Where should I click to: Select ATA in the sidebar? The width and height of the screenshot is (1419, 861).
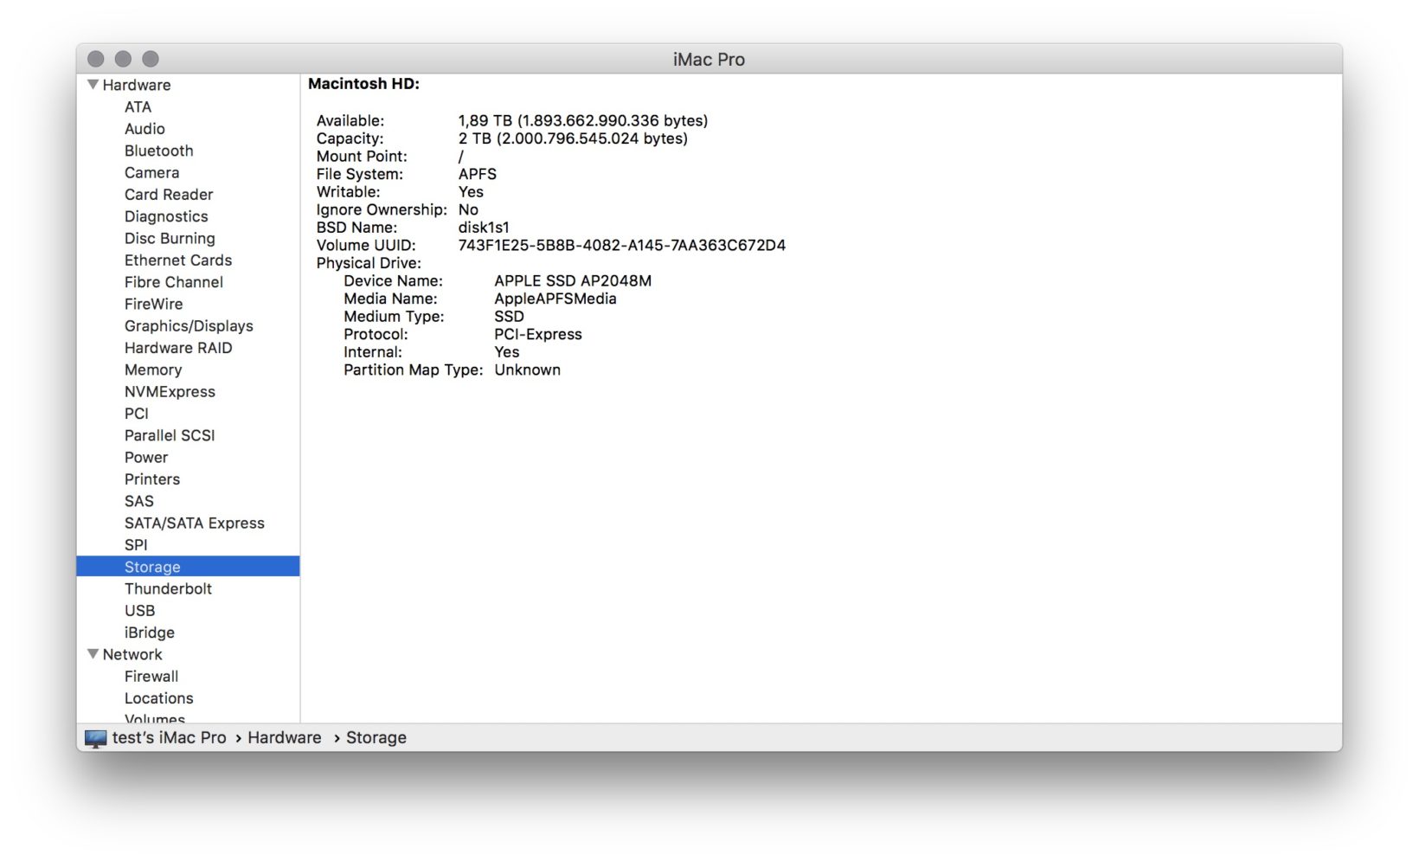pos(138,106)
